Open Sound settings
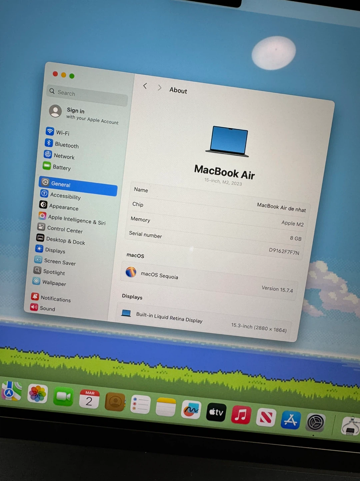The width and height of the screenshot is (360, 481). [42, 308]
